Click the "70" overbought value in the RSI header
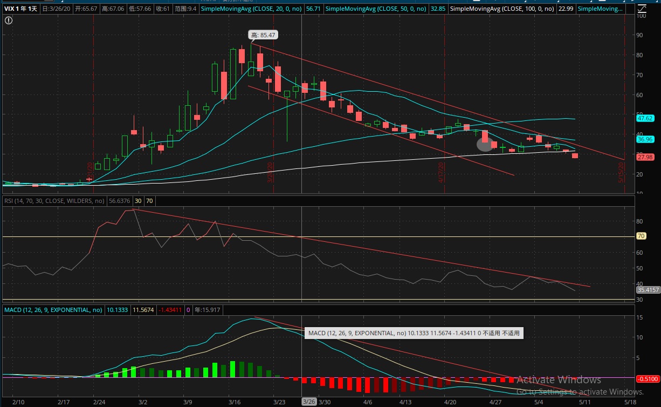The width and height of the screenshot is (661, 407). point(149,201)
